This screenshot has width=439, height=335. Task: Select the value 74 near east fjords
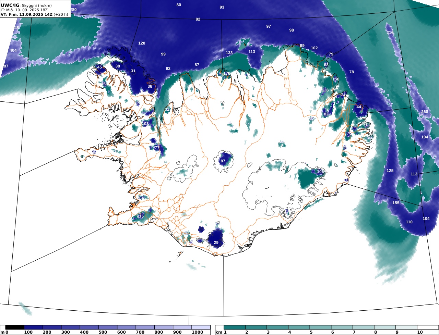pos(343,95)
